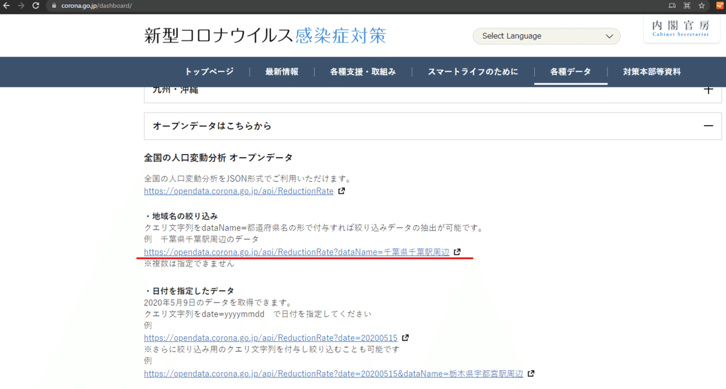Click external icon next to api/ReductionRate link
Screen dimensions: 726x389
342,191
